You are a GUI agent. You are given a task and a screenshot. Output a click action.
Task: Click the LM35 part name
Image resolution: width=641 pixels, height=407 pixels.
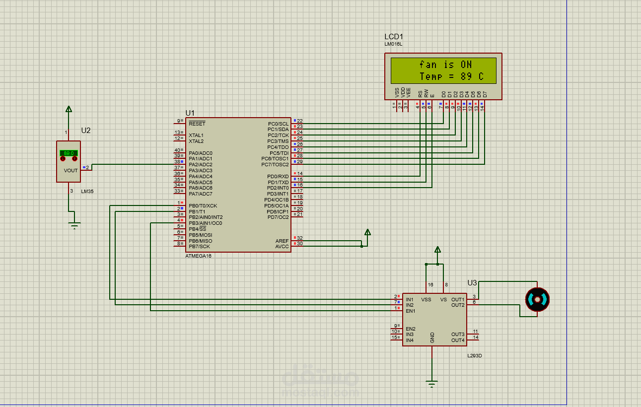[87, 191]
